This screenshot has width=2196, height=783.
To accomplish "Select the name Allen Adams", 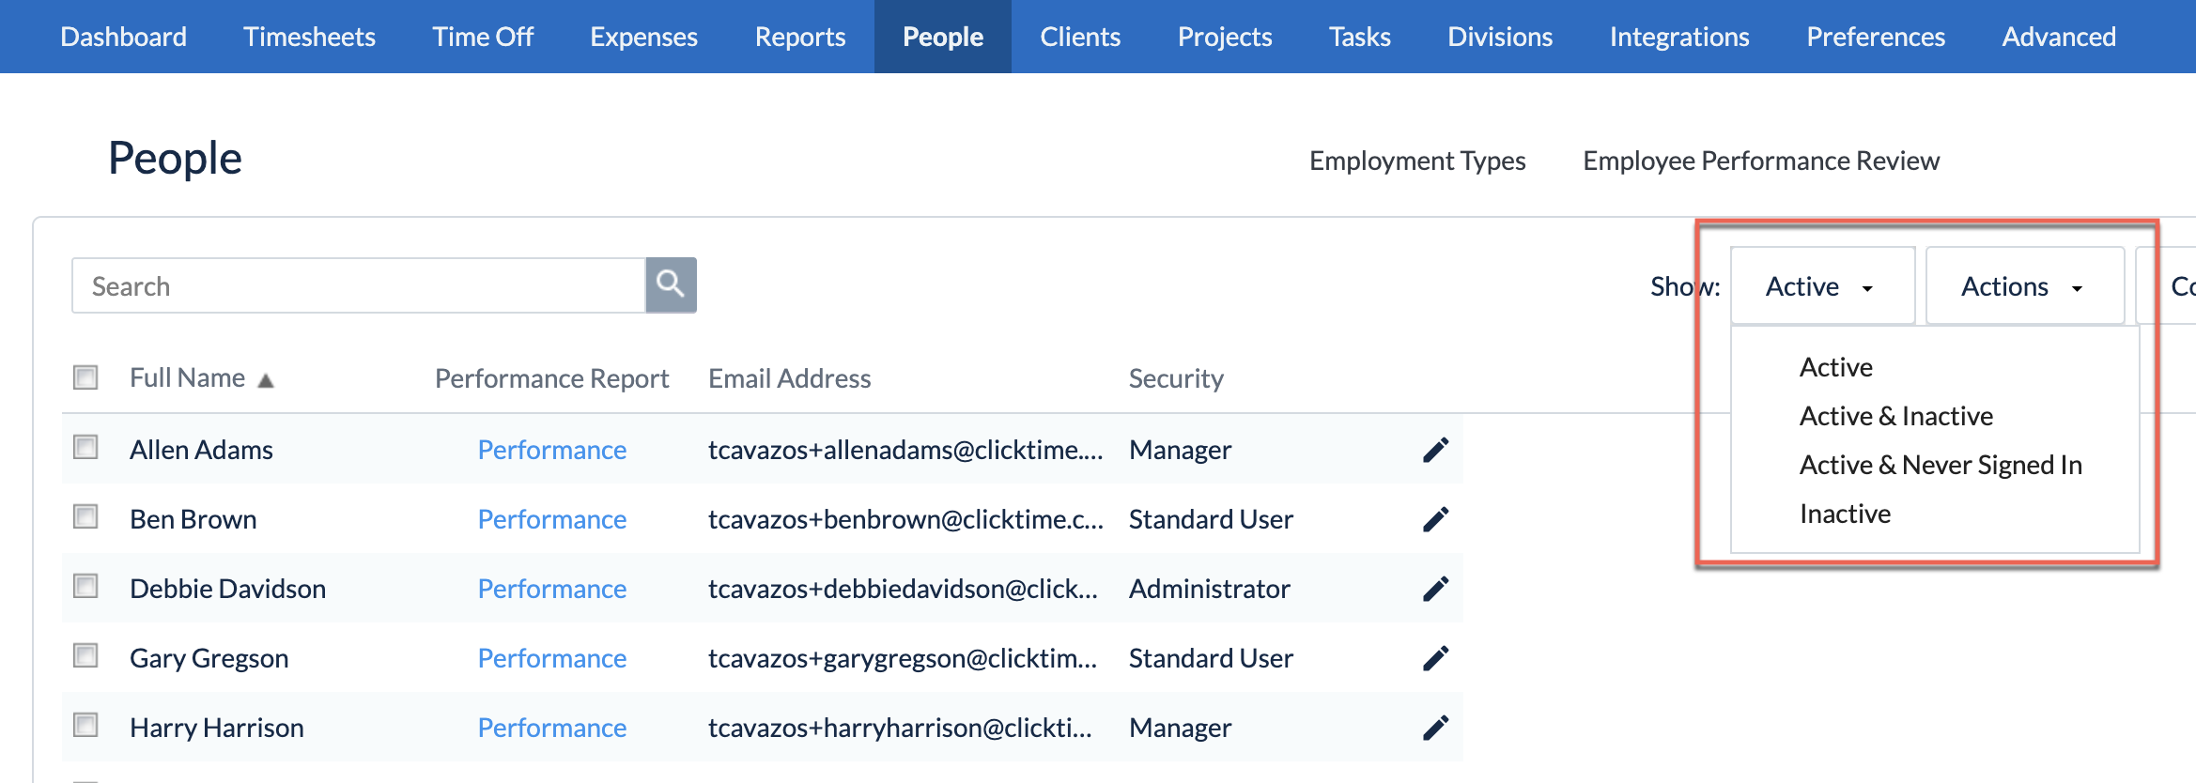I will coord(201,450).
